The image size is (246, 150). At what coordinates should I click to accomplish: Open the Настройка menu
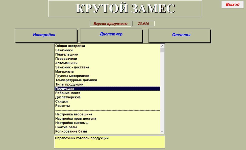(x=46, y=35)
